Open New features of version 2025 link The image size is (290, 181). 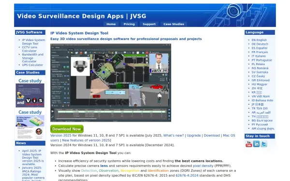tap(86, 140)
